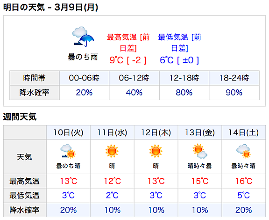269x220 pixels.
Task: Click the 晴時々曇 label under Friday
Action: (200, 166)
